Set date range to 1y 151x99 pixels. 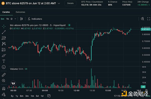[x=17, y=96]
